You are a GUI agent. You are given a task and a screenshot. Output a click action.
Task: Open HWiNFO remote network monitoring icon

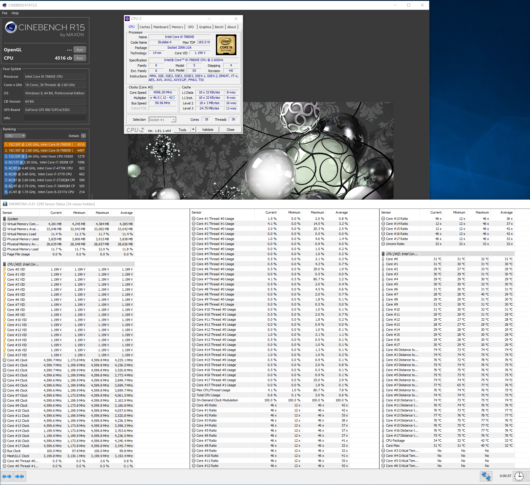coord(486,476)
